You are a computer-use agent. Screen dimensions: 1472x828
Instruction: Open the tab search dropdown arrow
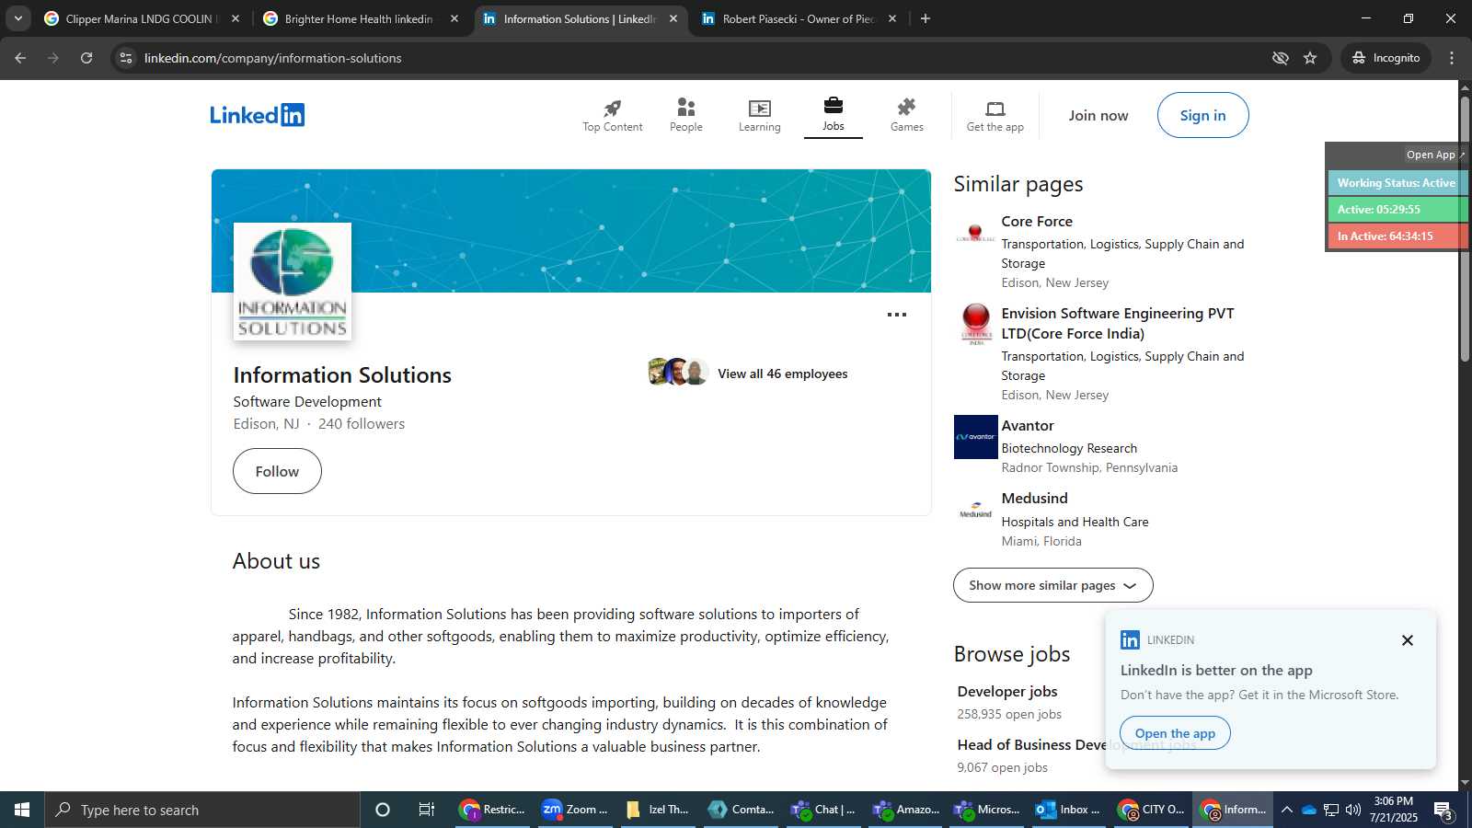pyautogui.click(x=18, y=18)
